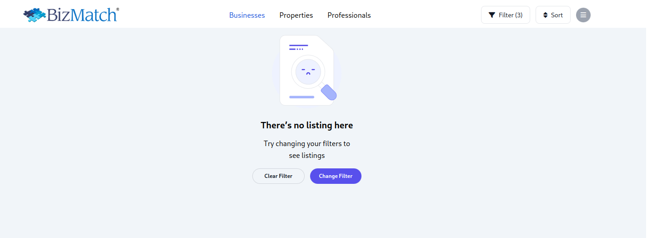This screenshot has height=238, width=652.
Task: Open the Properties tab
Action: point(296,15)
